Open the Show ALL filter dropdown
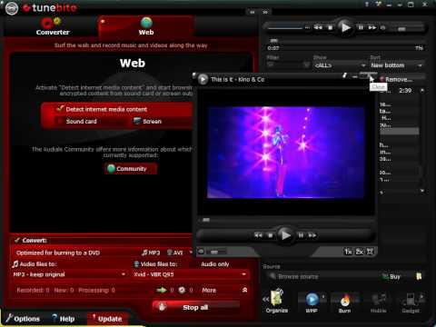Image resolution: width=436 pixels, height=327 pixels. (340, 65)
